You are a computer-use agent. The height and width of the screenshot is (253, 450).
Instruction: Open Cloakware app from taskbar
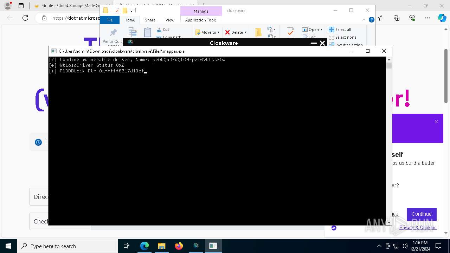[196, 246]
